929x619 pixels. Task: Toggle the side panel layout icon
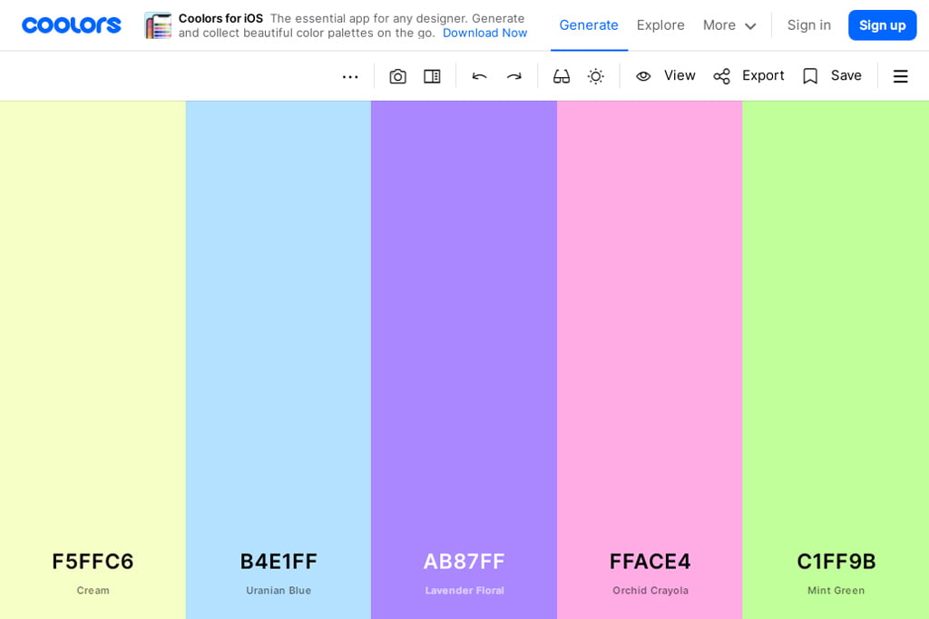tap(432, 76)
